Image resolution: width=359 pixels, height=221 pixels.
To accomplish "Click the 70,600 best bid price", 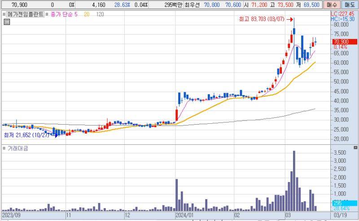I will [x=233, y=5].
